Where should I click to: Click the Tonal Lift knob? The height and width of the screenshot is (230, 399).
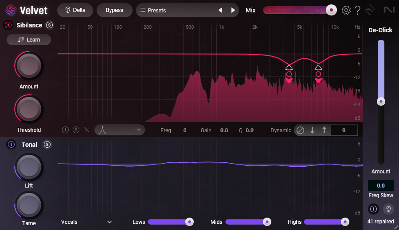[29, 167]
